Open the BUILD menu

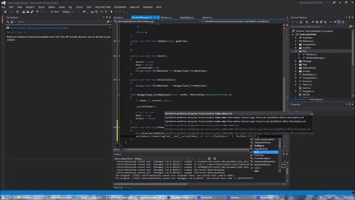(41, 7)
